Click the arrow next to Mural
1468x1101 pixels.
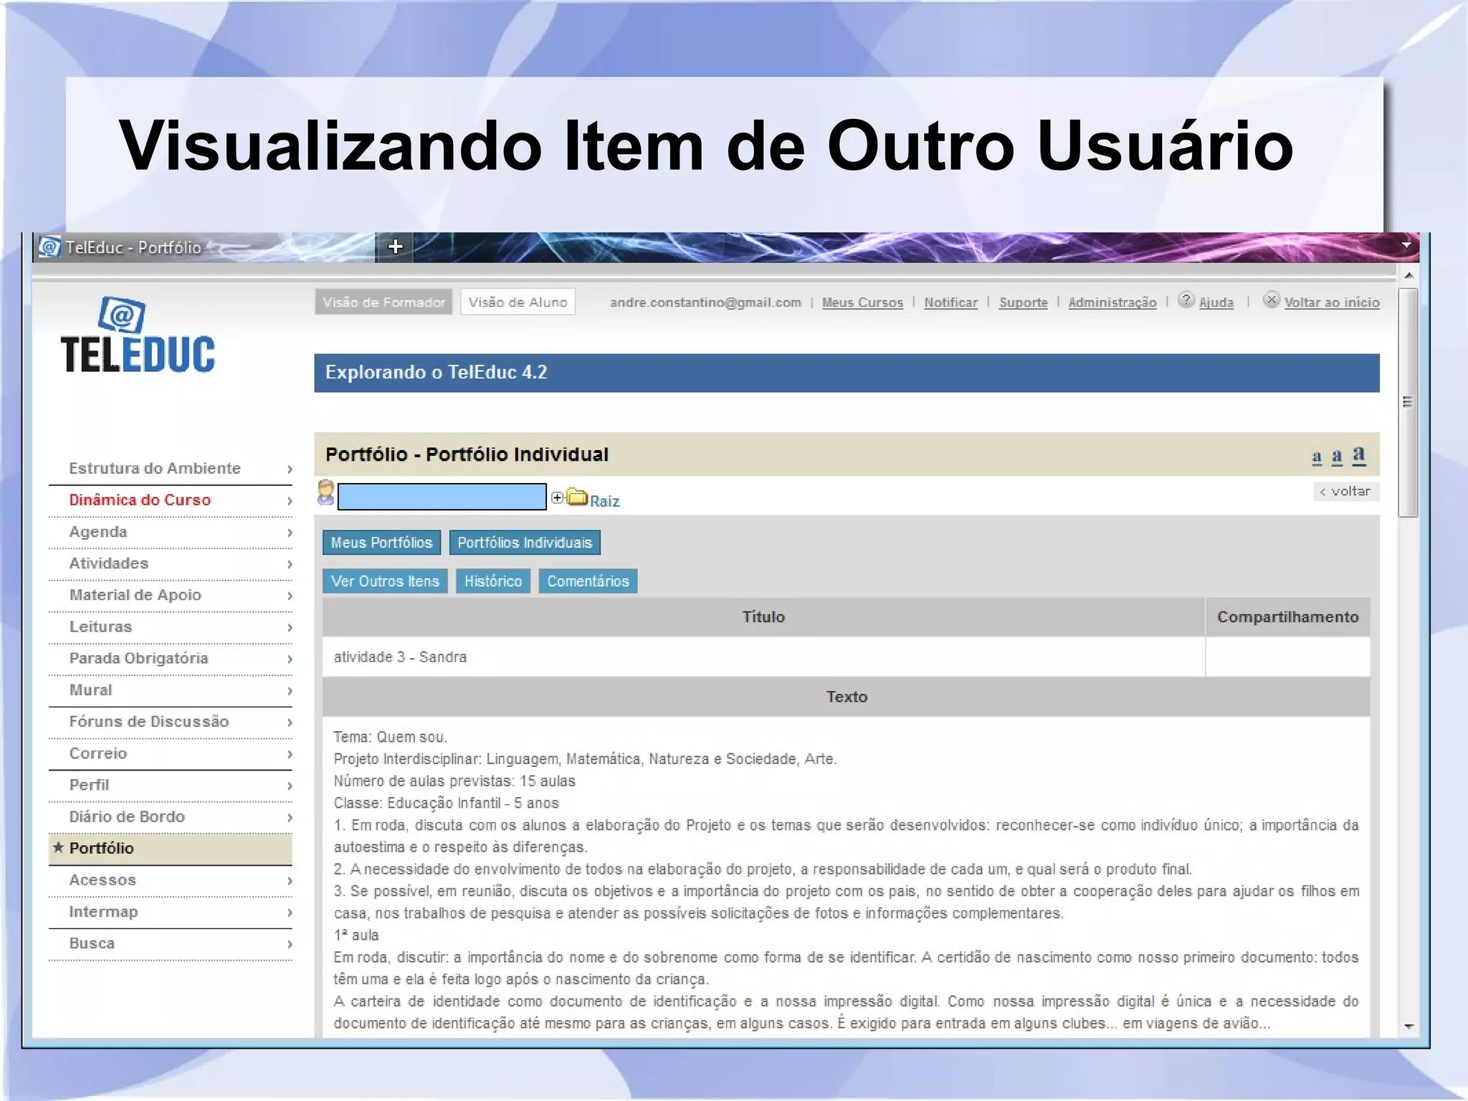click(289, 691)
